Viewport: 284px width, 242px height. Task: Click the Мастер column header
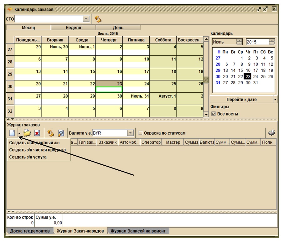click(x=173, y=142)
